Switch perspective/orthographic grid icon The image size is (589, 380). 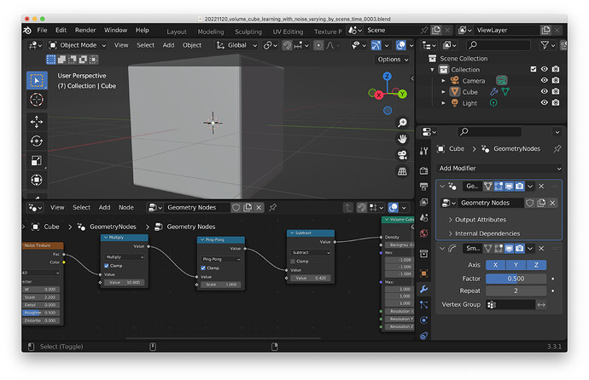coord(402,171)
